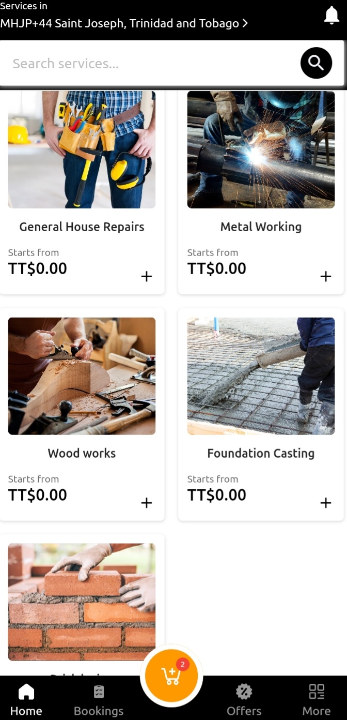
Task: Click the Foundation Casting title
Action: [x=261, y=454]
